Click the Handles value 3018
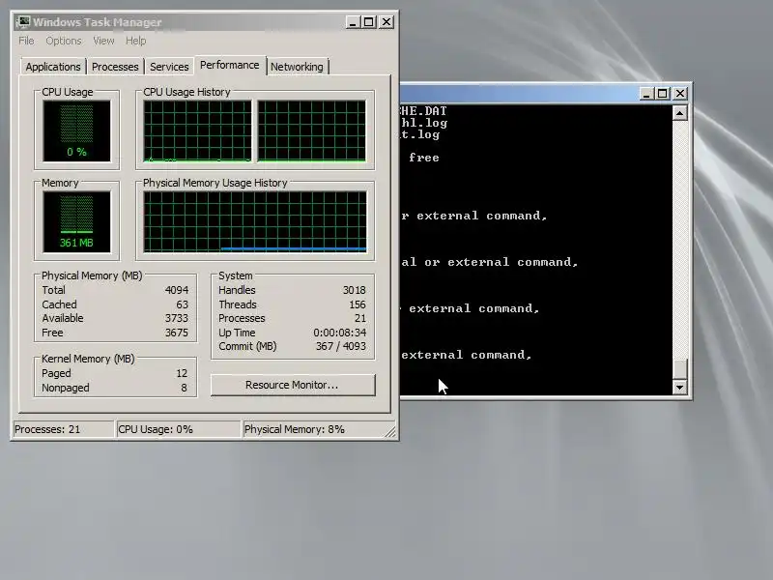This screenshot has height=580, width=773. coord(355,290)
